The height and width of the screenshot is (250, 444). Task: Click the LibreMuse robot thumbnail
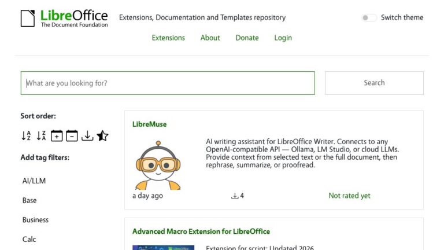coord(158,166)
